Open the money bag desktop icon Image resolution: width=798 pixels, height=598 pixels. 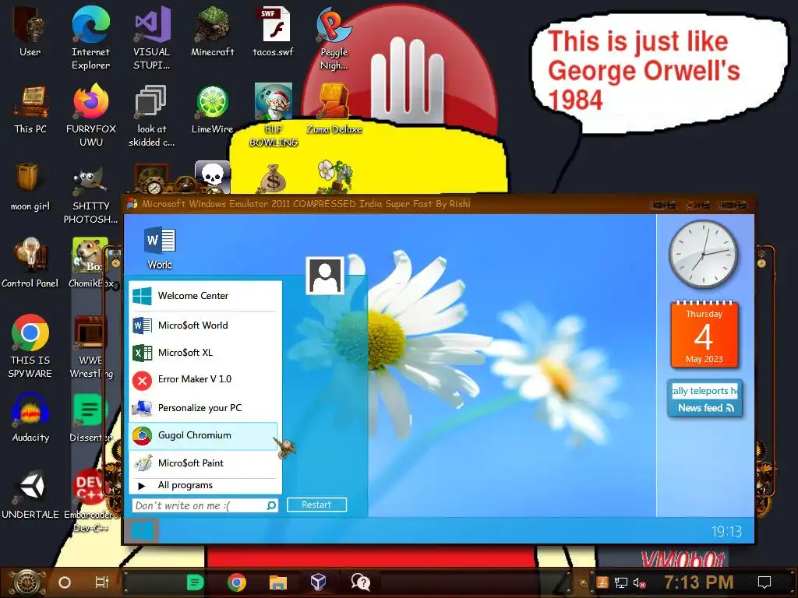pyautogui.click(x=274, y=178)
